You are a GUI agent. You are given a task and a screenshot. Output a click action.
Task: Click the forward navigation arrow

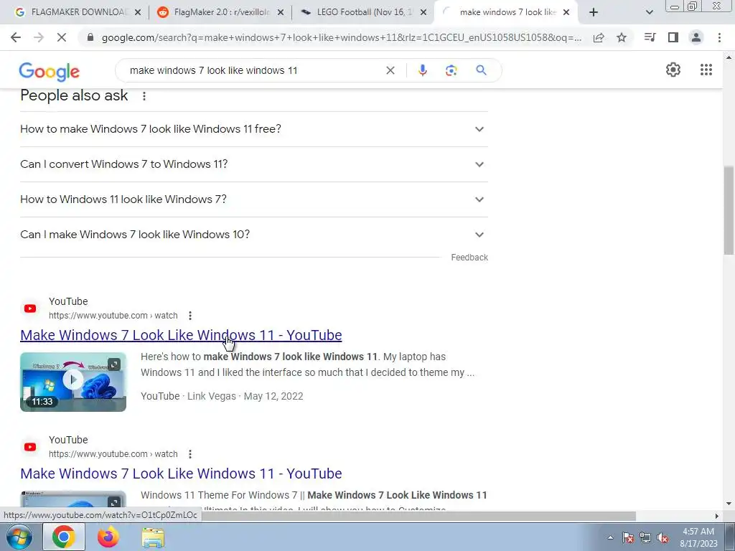click(39, 37)
